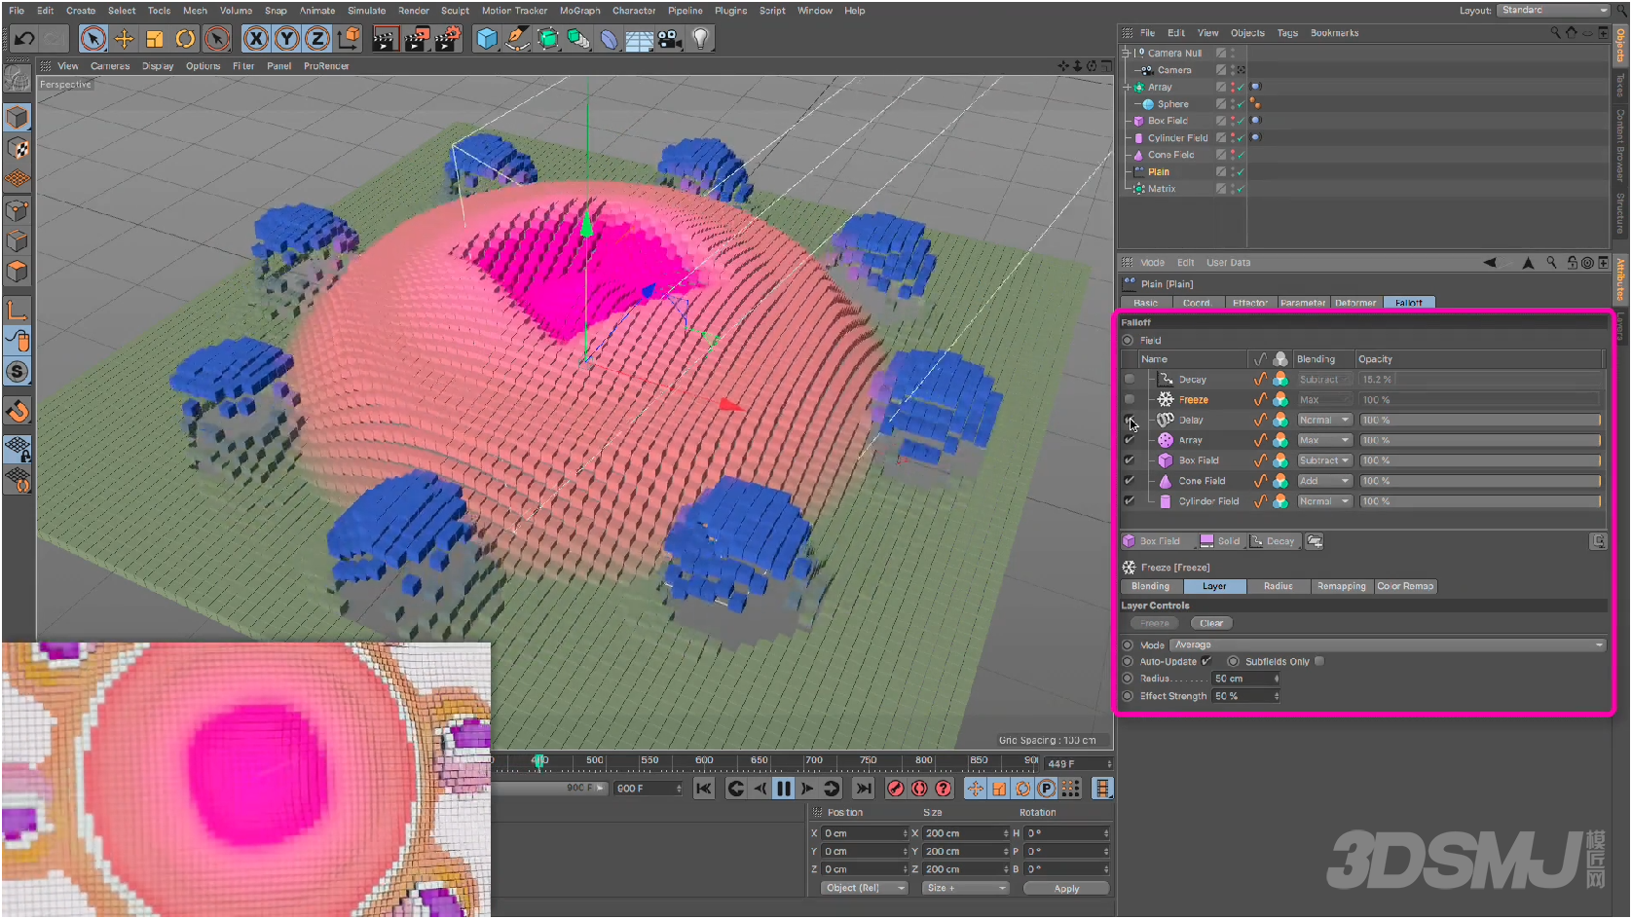Disable the Array field layer checkbox

1130,440
